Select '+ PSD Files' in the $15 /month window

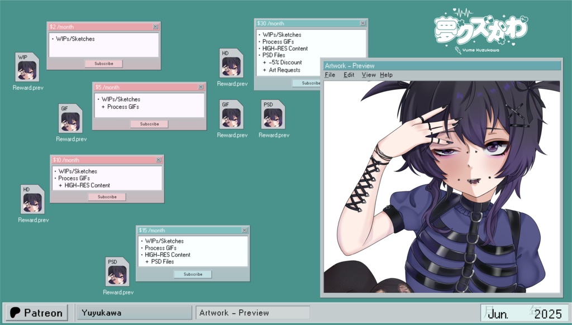tap(159, 261)
